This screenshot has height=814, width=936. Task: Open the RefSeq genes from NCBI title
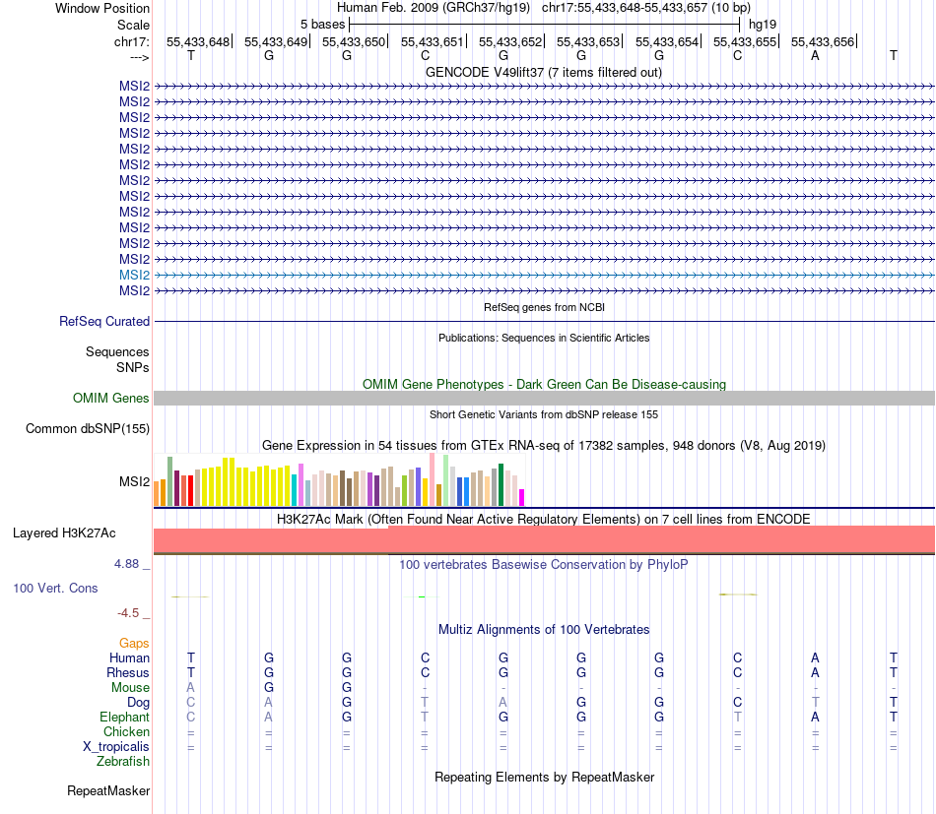[544, 307]
